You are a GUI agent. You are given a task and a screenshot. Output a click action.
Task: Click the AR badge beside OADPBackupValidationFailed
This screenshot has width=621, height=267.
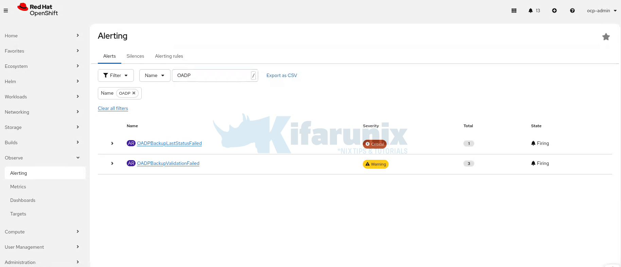point(131,163)
